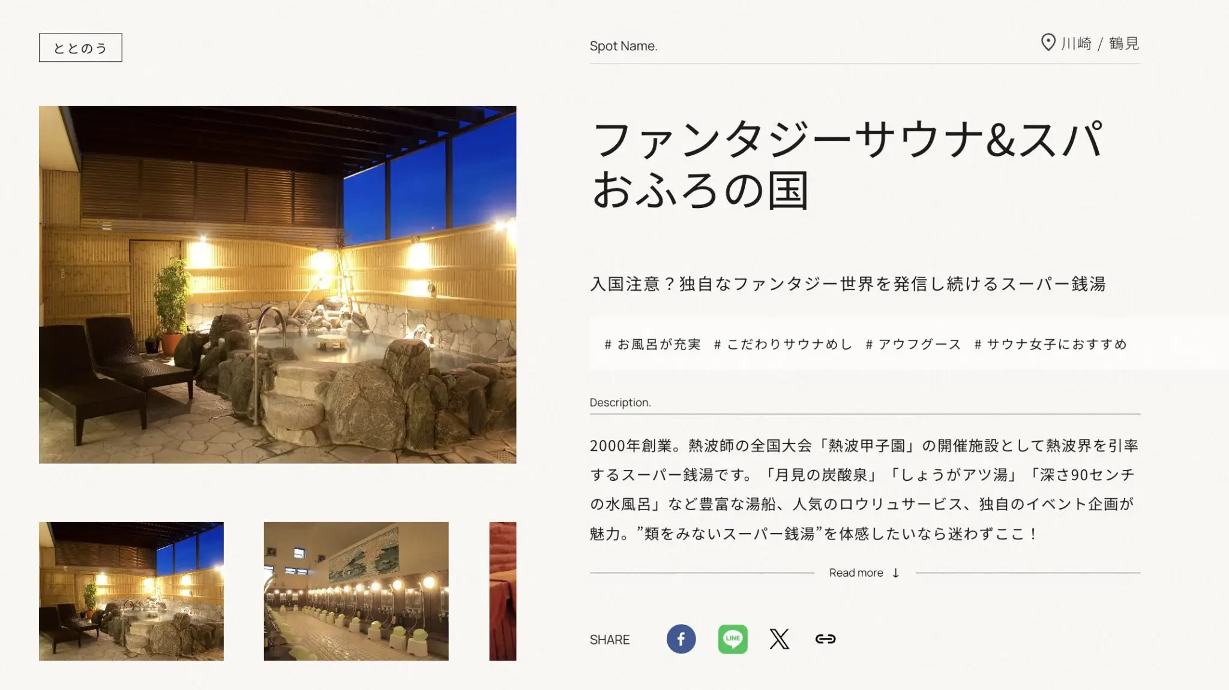Select the こだわりサウナめし hashtag
The height and width of the screenshot is (690, 1229).
[783, 344]
